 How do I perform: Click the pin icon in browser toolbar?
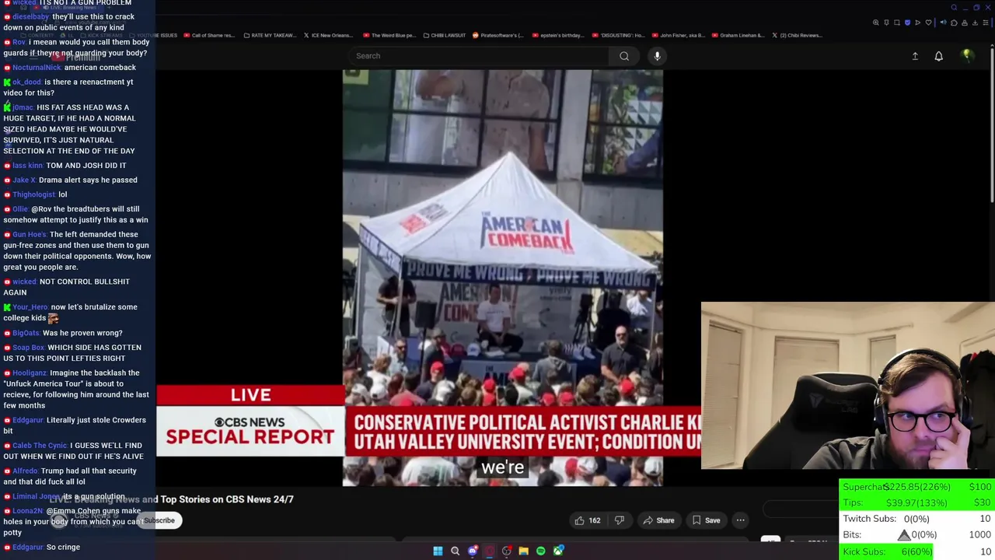pyautogui.click(x=886, y=23)
